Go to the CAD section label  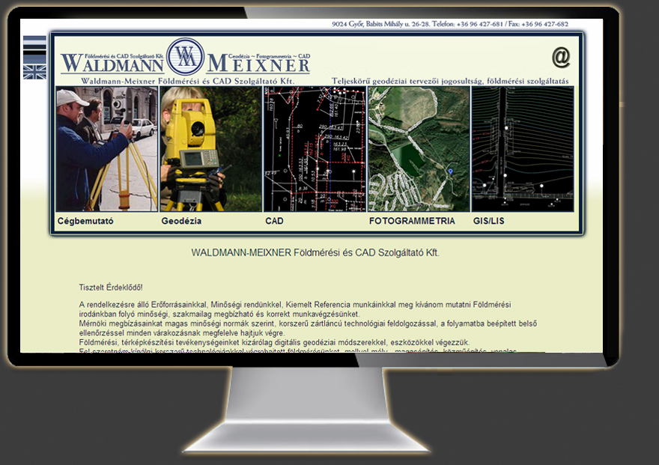pyautogui.click(x=274, y=221)
